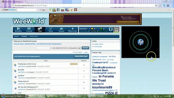Click the Ashford University banner ad
The height and width of the screenshot is (98, 174).
[95, 19]
